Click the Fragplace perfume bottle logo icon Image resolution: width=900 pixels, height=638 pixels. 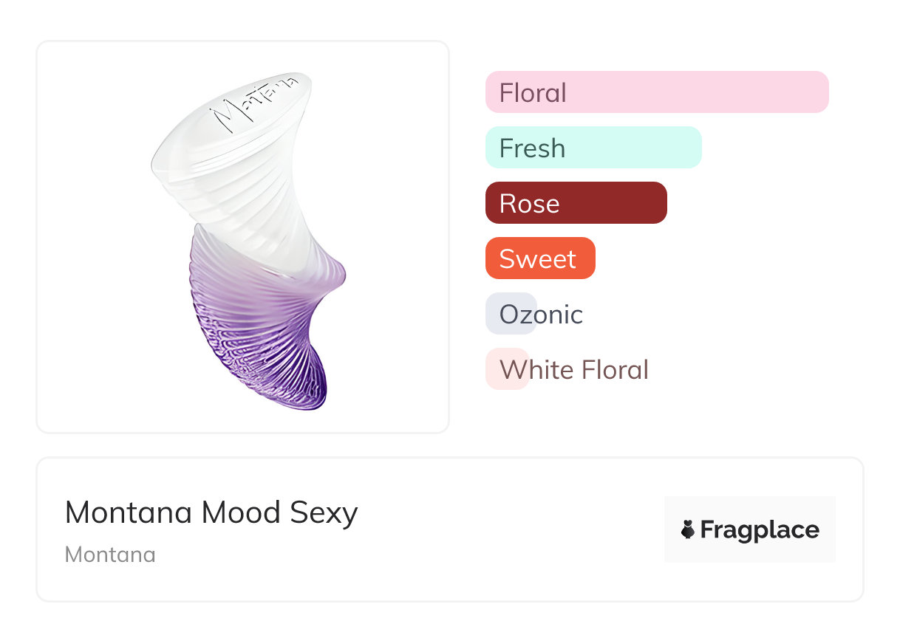(688, 529)
